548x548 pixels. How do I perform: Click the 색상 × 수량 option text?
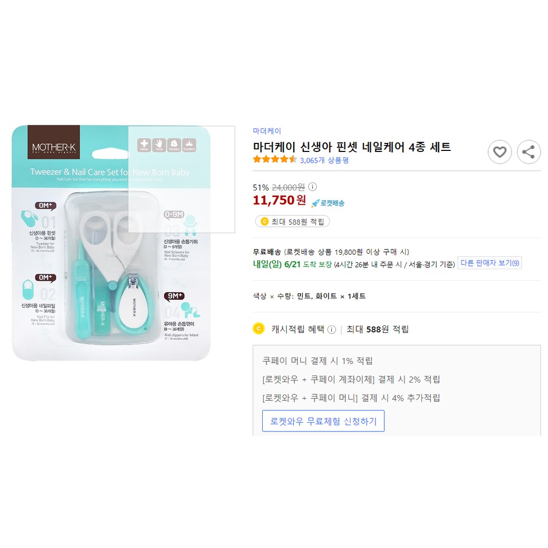(x=309, y=296)
